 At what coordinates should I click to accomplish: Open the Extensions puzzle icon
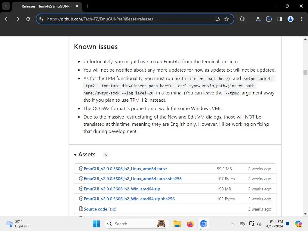(x=242, y=19)
